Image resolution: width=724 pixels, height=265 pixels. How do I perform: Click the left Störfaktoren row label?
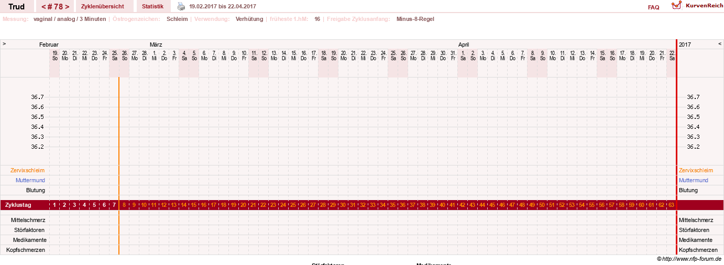tap(29, 230)
